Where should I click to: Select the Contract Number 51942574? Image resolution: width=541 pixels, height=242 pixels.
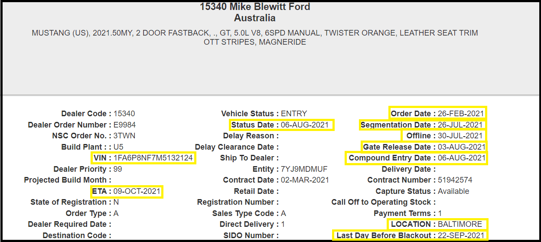pyautogui.click(x=455, y=180)
